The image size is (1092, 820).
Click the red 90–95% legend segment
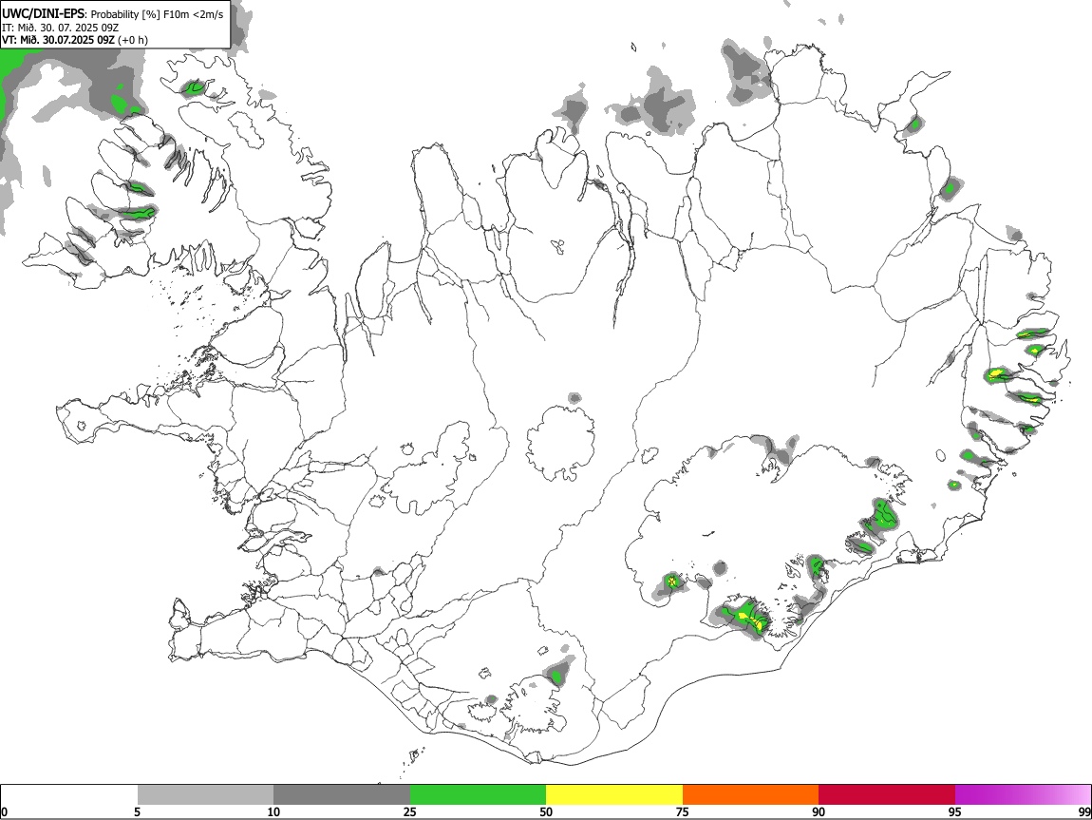point(887,794)
